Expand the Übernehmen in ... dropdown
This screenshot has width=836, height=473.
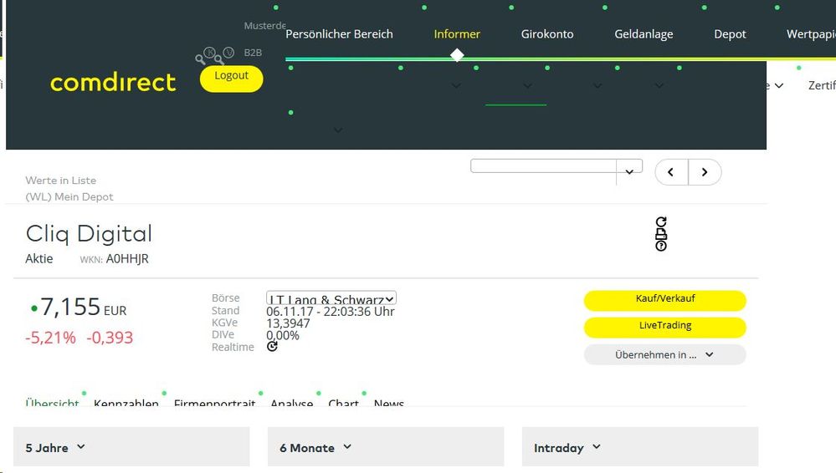664,354
